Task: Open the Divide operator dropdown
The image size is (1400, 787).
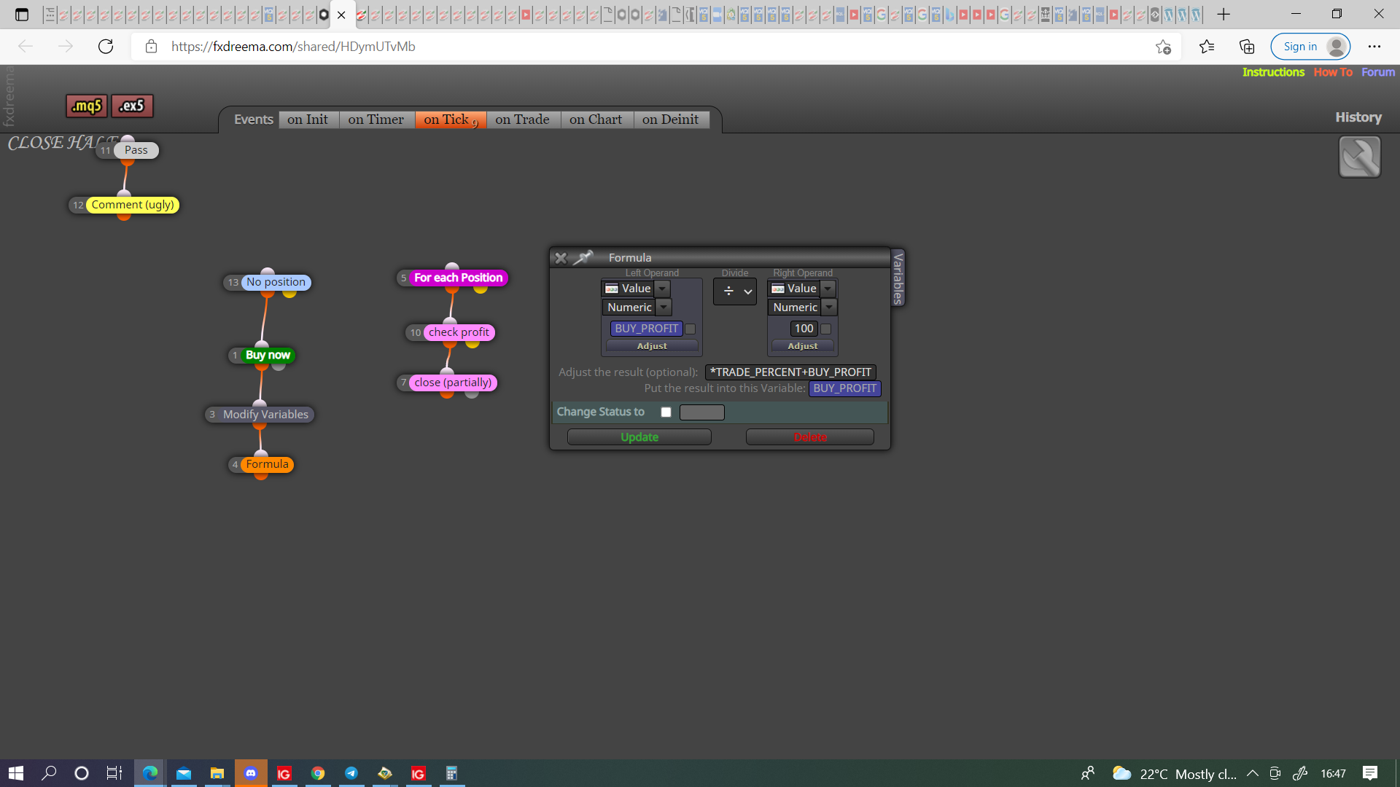Action: pos(735,291)
